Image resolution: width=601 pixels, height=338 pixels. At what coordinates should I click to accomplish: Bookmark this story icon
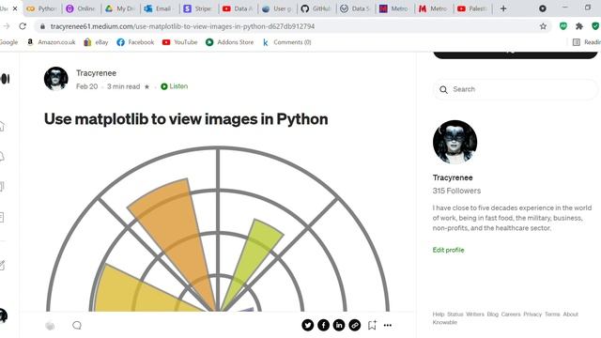(372, 326)
